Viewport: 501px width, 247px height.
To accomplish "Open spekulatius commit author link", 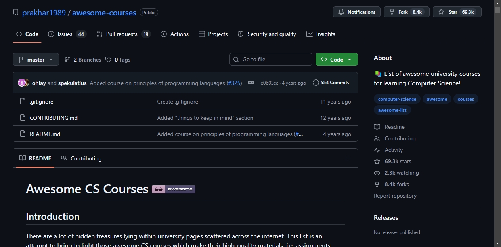I will point(73,83).
